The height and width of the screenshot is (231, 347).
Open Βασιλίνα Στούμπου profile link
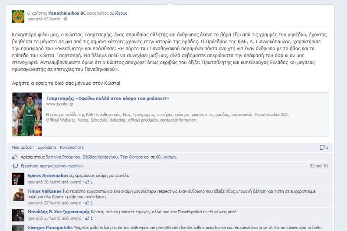click(x=63, y=157)
